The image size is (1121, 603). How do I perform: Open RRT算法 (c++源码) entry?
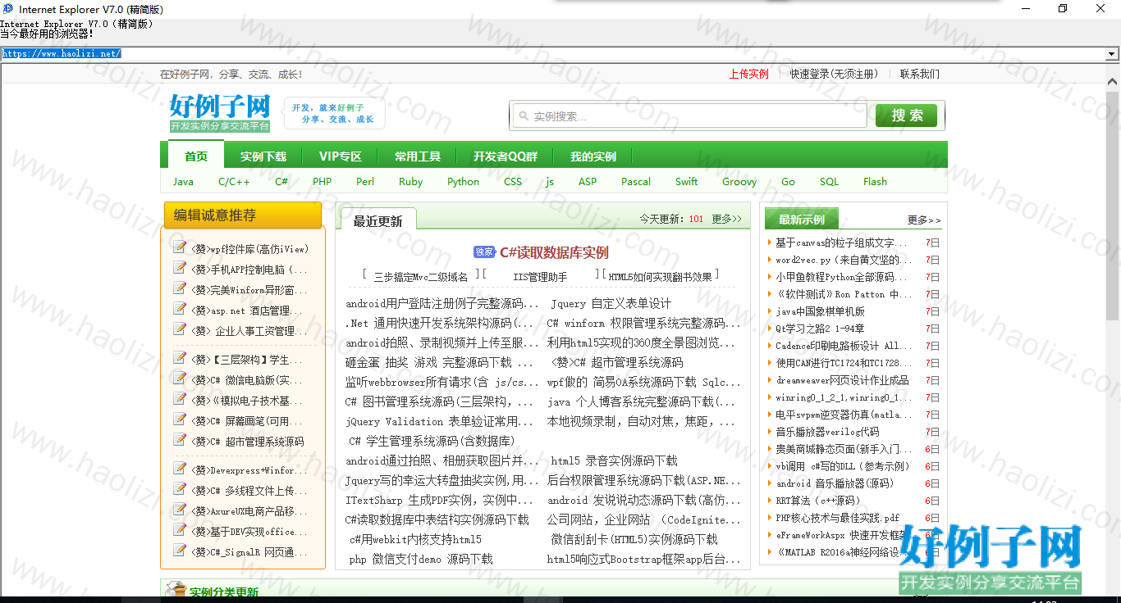point(818,501)
